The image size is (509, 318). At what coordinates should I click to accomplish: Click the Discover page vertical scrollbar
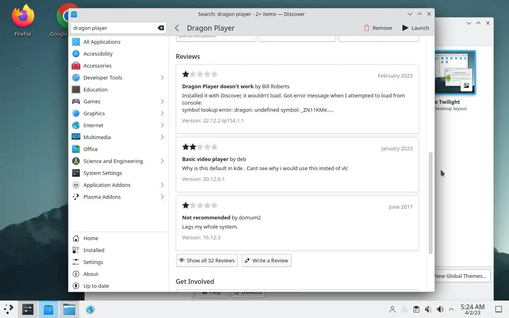click(x=430, y=203)
